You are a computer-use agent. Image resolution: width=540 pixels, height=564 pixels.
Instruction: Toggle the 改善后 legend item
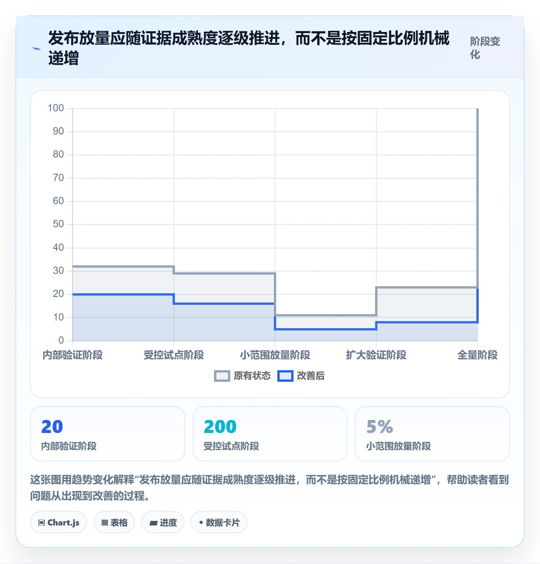[x=301, y=376]
